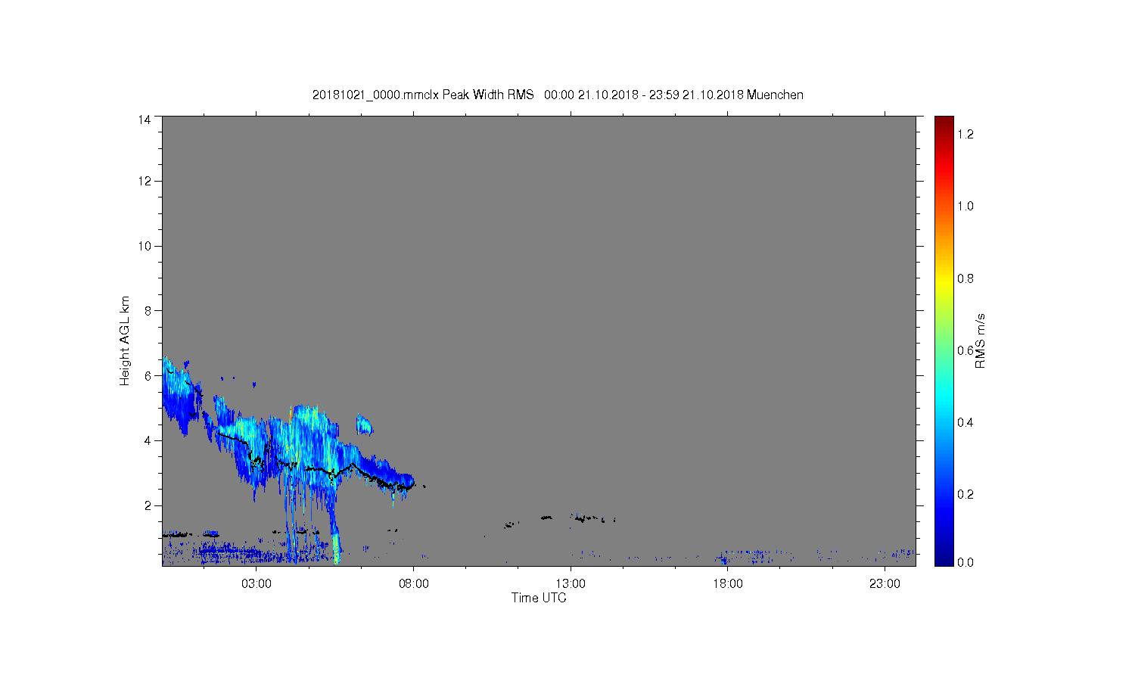Click the dark red top of the colorbar
Viewport: 1135px width, 681px height.
tap(944, 123)
